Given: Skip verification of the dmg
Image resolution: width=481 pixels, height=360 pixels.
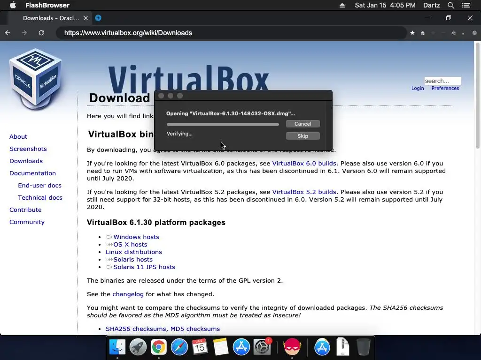Looking at the screenshot, I should coord(303,136).
